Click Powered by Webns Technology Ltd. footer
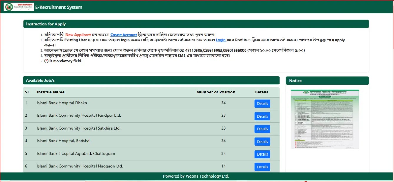The height and width of the screenshot is (182, 394). 196,176
